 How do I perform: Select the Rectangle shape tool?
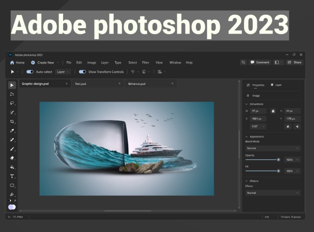[12, 185]
